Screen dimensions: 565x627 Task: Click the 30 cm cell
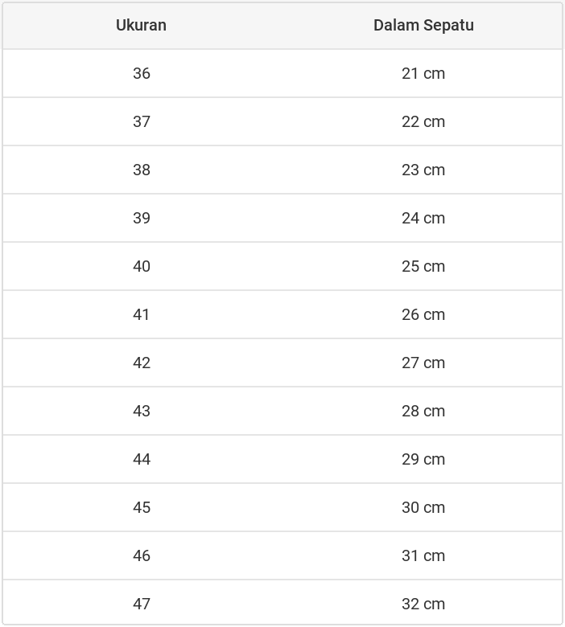point(423,507)
